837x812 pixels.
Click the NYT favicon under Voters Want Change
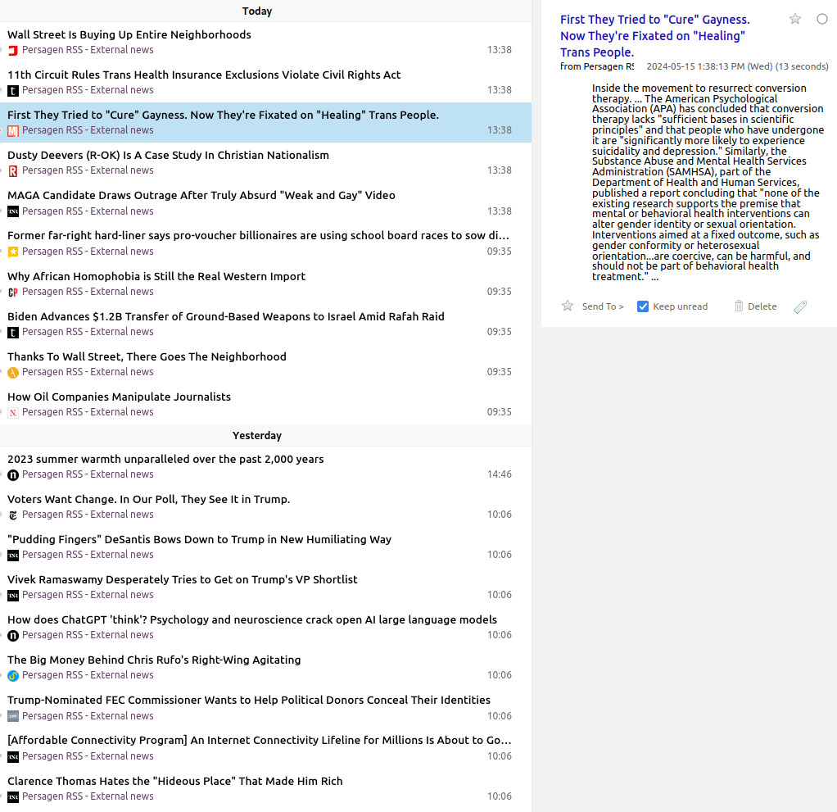click(x=13, y=515)
